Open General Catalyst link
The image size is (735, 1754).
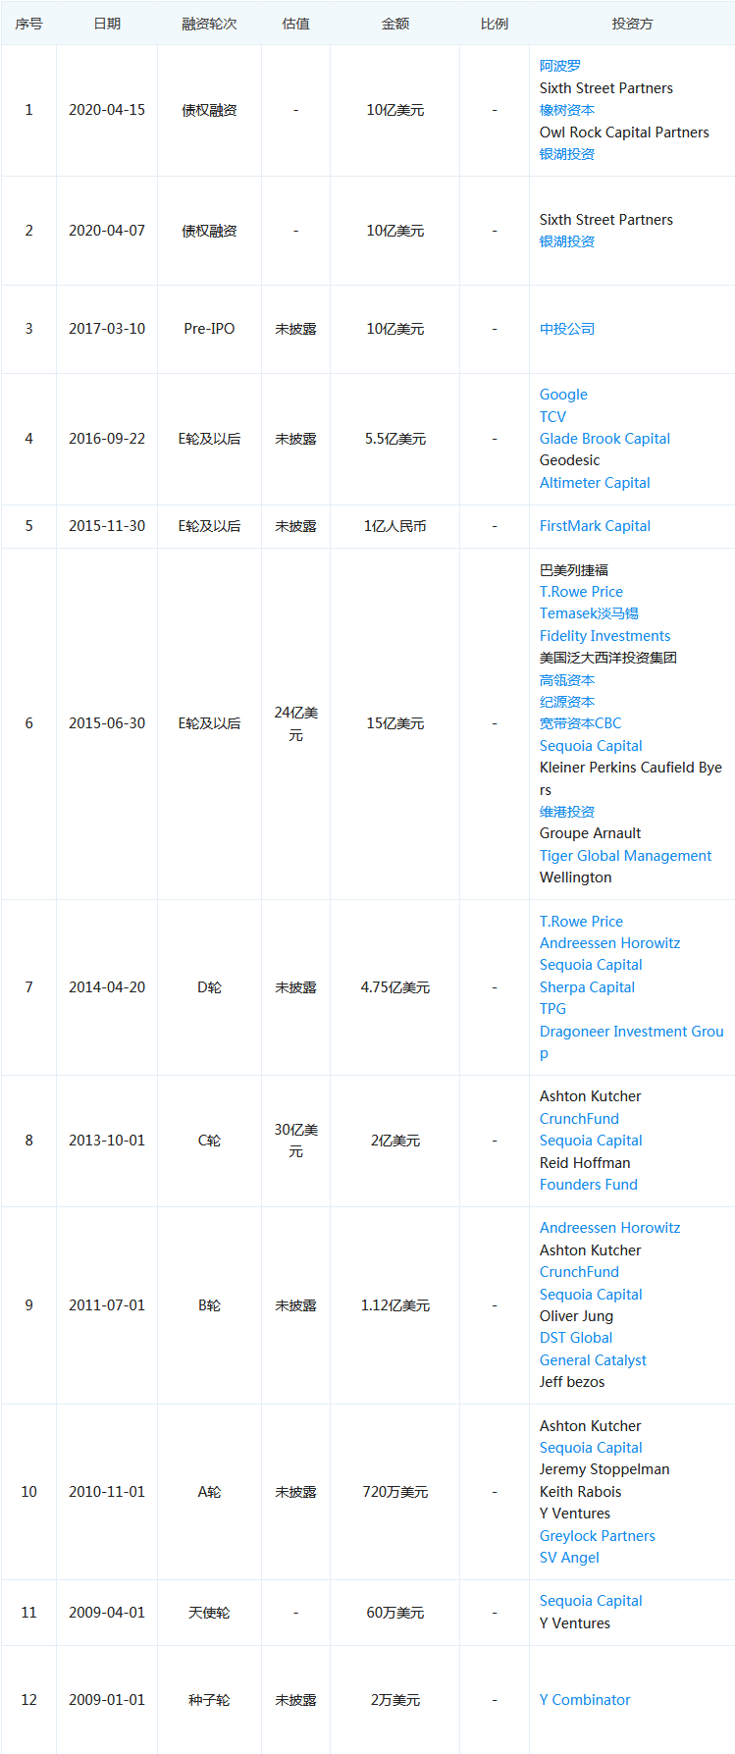click(x=593, y=1360)
